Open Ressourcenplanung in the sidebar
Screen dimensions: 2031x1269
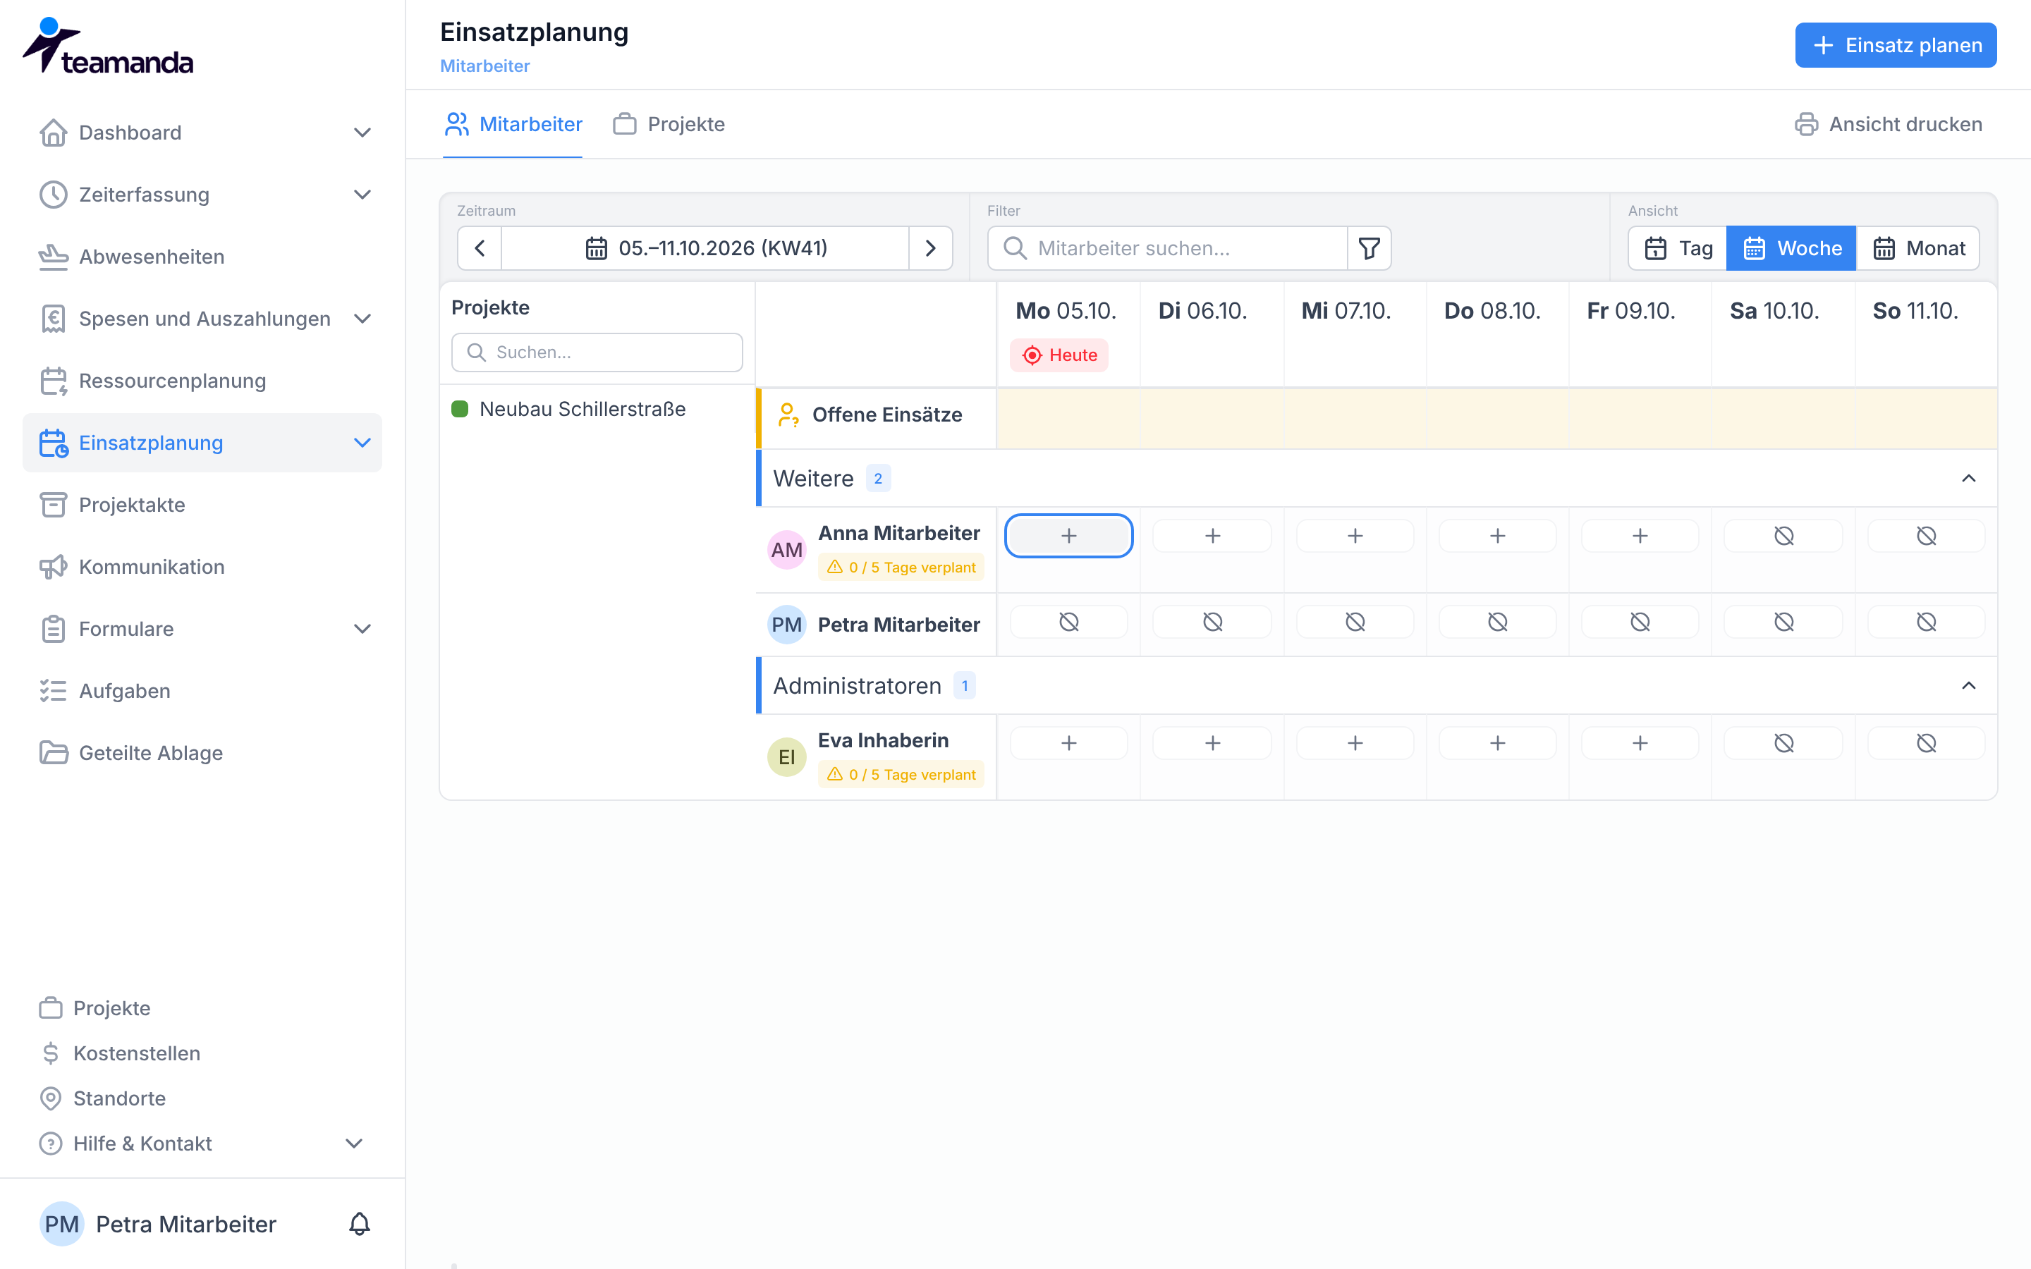coord(202,381)
